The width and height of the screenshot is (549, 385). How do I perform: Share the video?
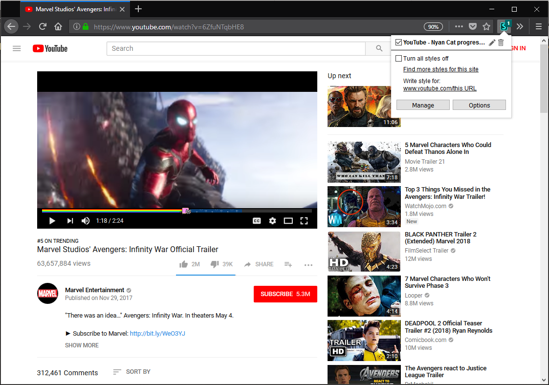coord(259,264)
